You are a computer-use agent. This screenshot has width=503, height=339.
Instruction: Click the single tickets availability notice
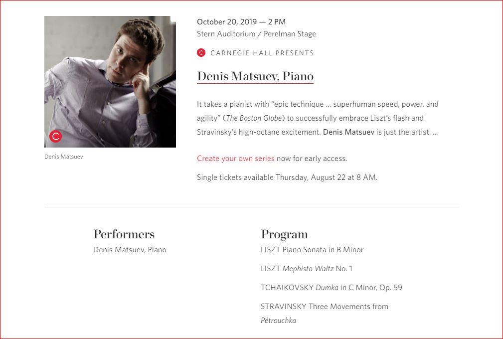click(287, 177)
